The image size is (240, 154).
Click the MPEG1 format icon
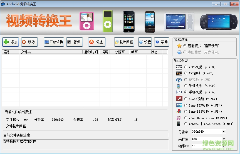(179, 67)
